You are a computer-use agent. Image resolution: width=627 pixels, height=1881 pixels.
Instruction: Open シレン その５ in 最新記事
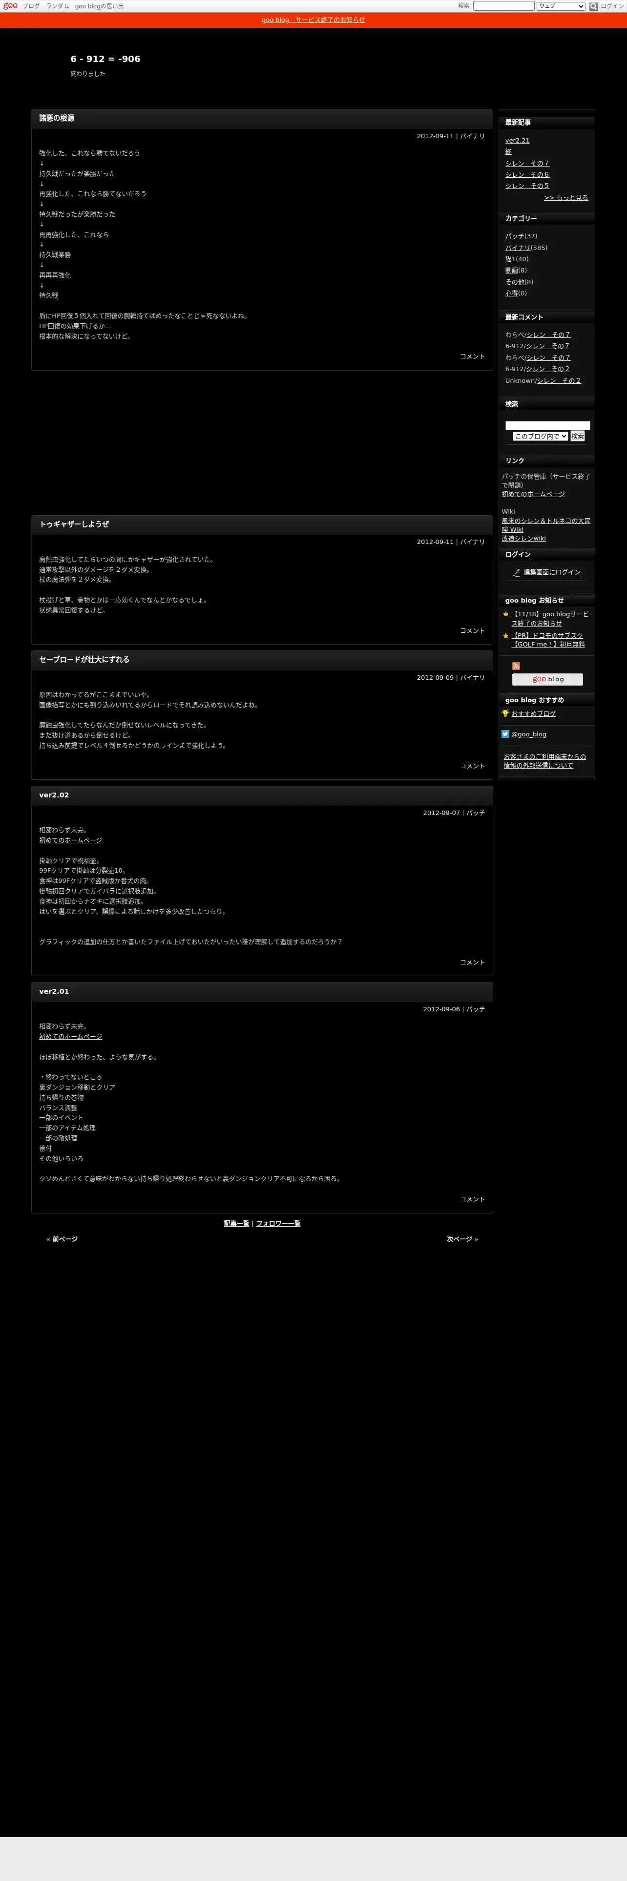tap(528, 186)
